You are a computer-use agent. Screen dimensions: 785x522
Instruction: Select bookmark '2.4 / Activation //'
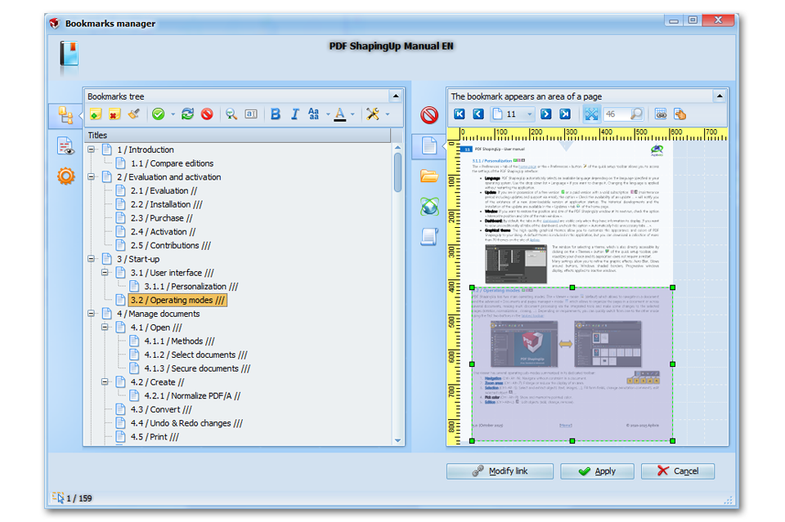click(x=163, y=232)
